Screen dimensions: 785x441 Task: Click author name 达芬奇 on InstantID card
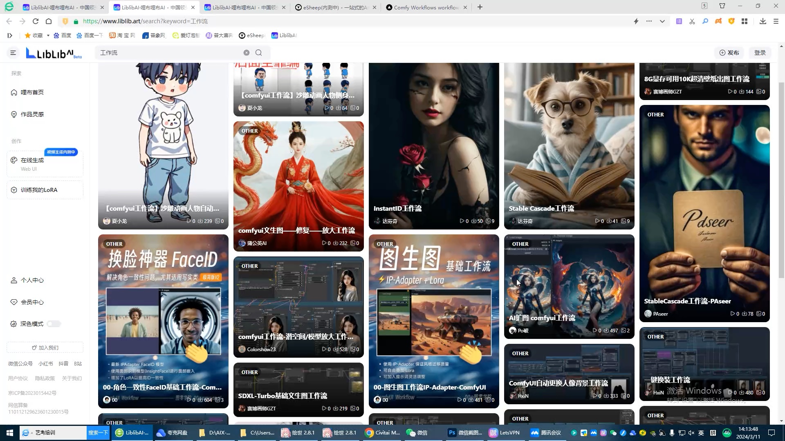[390, 221]
